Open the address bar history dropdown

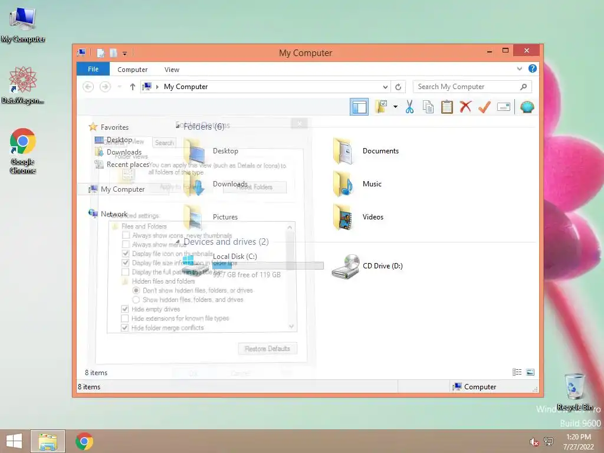point(385,87)
